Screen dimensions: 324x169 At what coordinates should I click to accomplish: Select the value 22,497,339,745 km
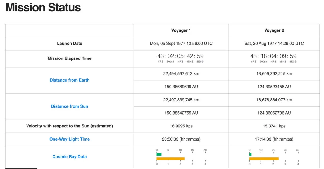pyautogui.click(x=181, y=100)
